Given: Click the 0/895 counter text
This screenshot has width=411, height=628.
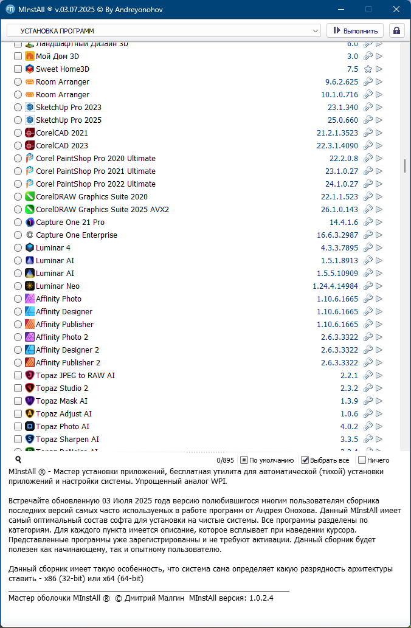Looking at the screenshot, I should click(x=225, y=460).
